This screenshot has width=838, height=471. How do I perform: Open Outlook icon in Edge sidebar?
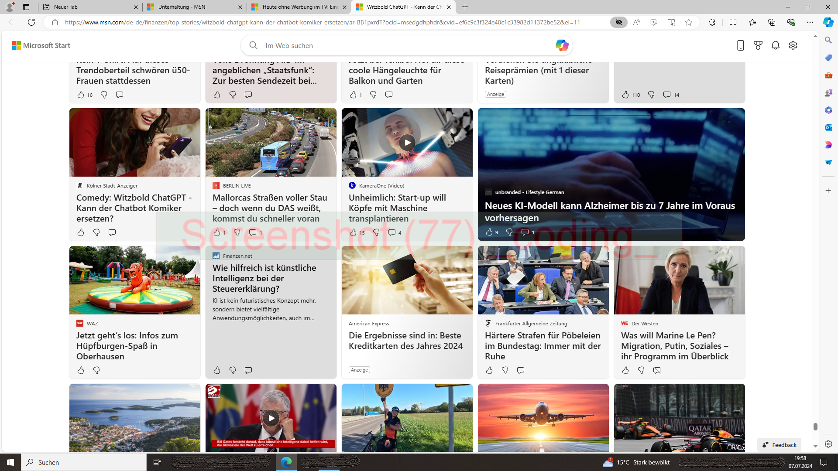pos(828,127)
